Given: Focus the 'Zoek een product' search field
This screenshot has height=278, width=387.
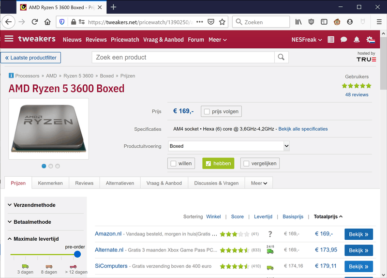Looking at the screenshot, I should tap(183, 57).
